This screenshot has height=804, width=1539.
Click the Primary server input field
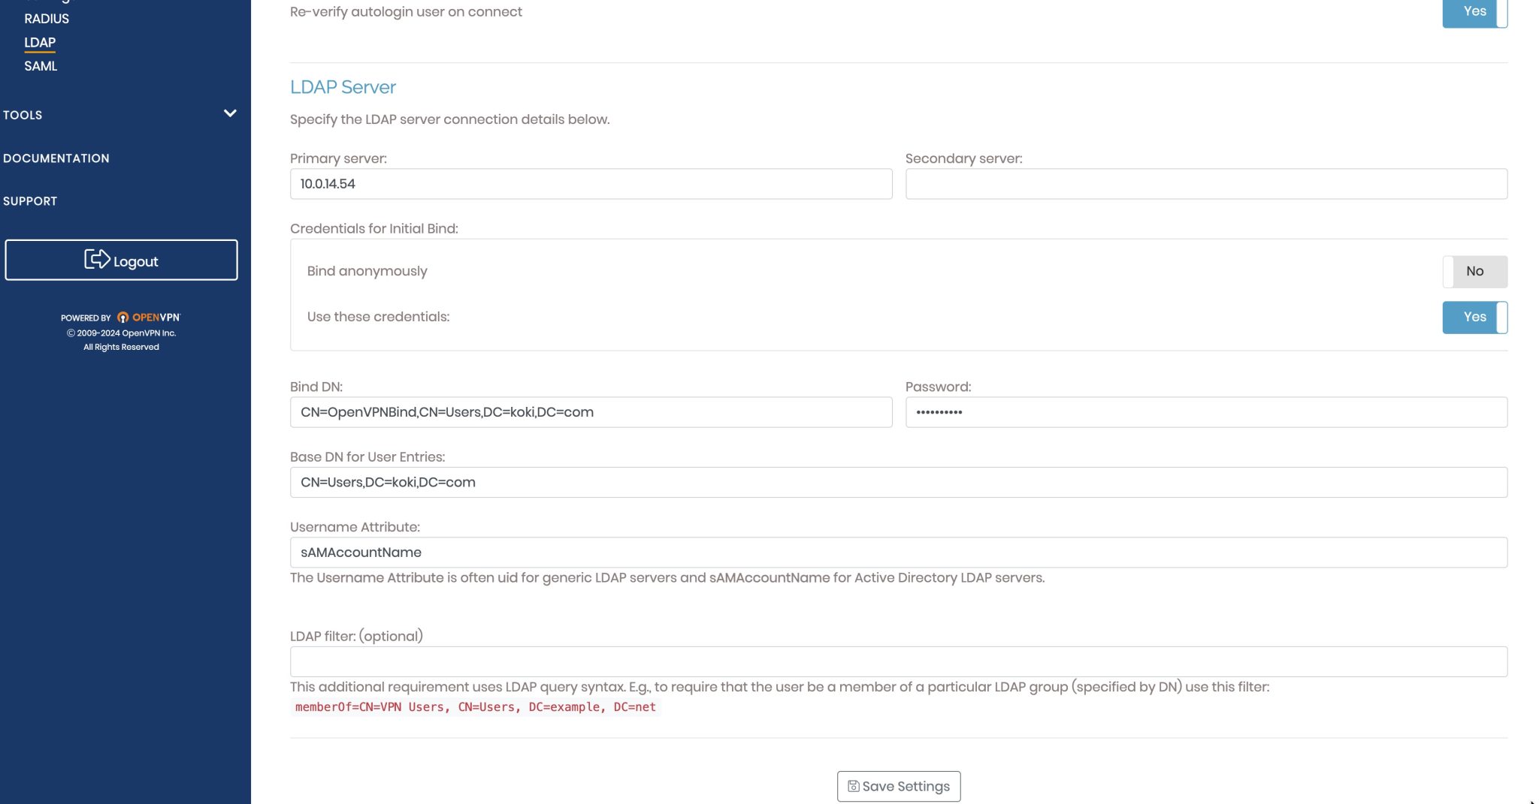591,183
